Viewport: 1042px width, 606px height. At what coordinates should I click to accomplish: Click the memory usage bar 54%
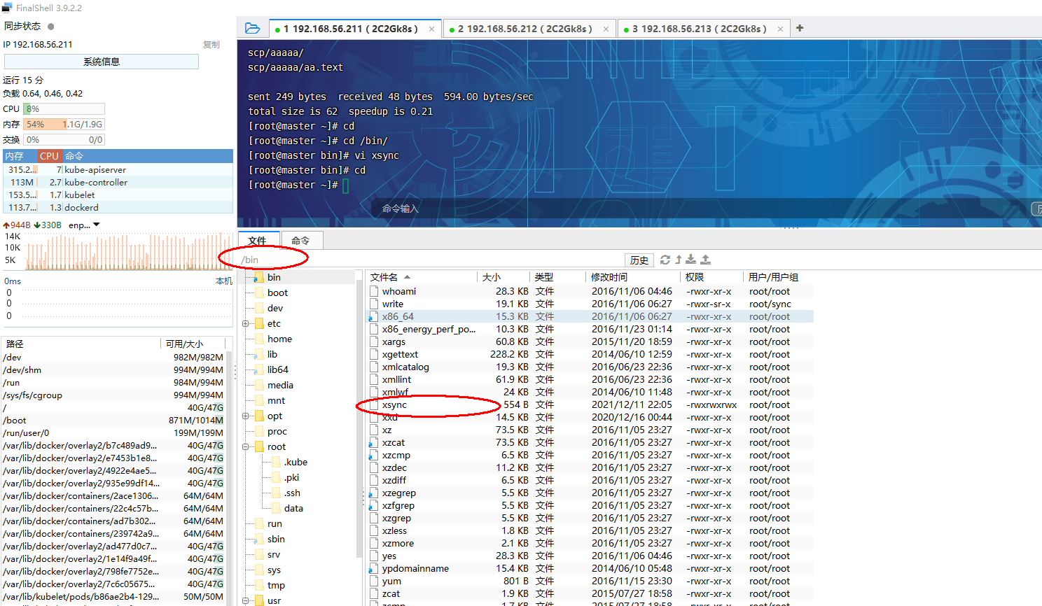64,124
